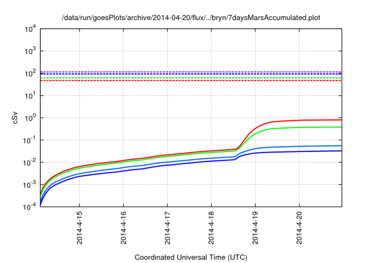Screen dimensions: 377x263
Task: Click the 10^2 y-axis tick label
Action: point(30,73)
